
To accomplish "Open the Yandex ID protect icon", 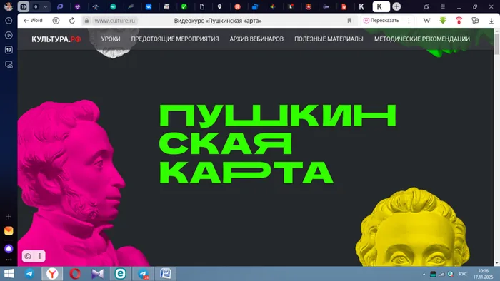I will pyautogui.click(x=56, y=21).
